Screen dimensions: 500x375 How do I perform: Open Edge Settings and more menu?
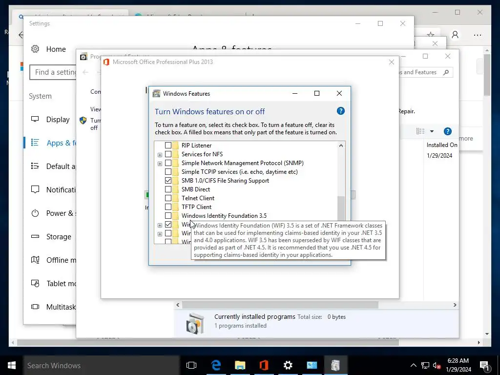pos(478,35)
